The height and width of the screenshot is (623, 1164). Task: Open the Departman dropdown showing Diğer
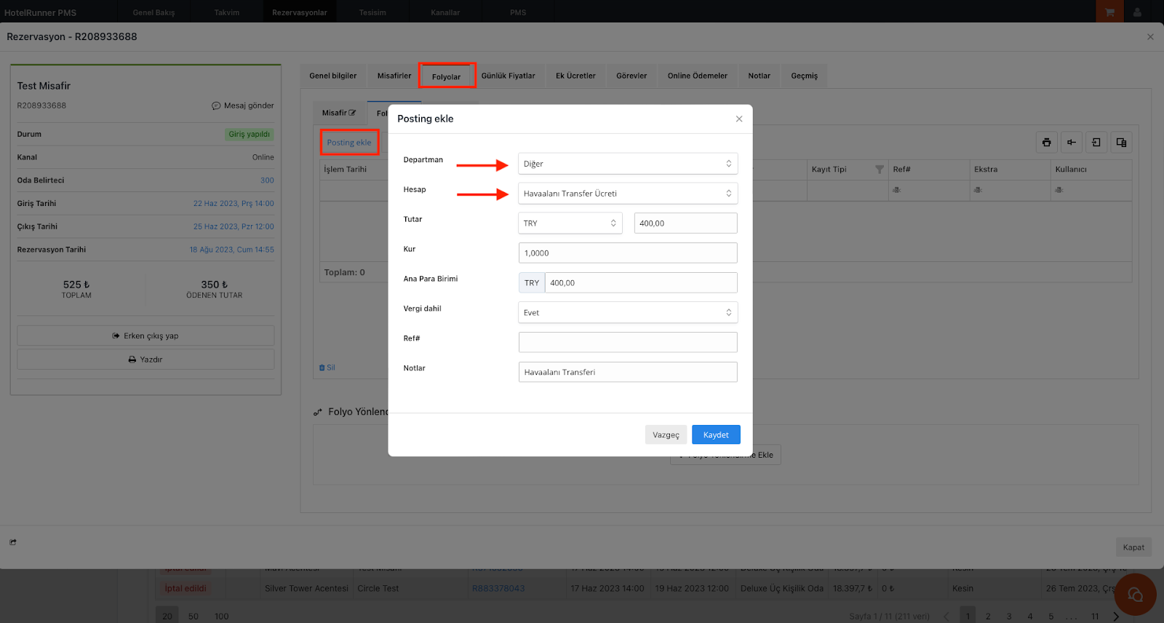627,164
